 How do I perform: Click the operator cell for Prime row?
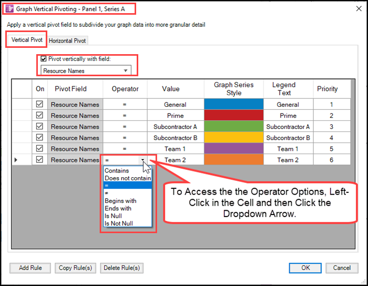pos(125,115)
